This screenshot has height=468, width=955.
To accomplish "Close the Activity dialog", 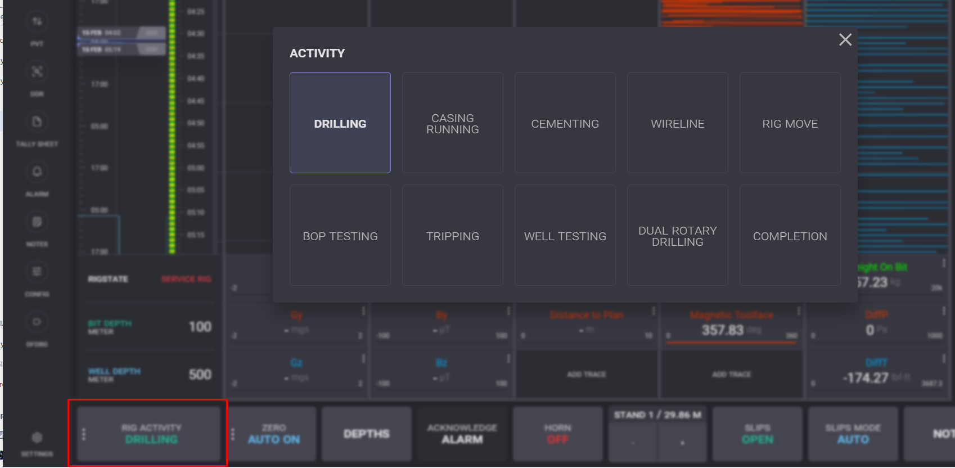I will tap(845, 40).
